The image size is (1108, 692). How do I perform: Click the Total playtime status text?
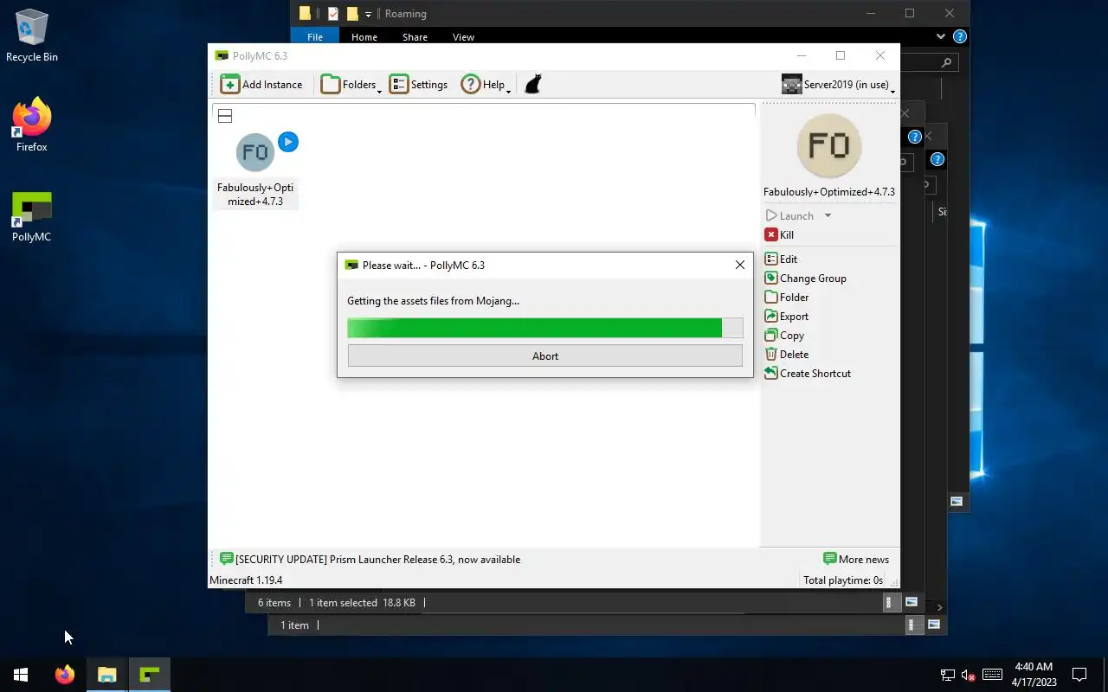click(x=843, y=580)
